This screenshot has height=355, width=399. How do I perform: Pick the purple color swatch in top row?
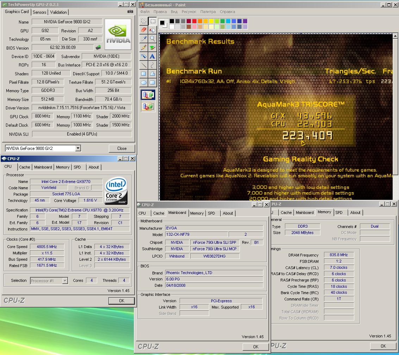point(245,21)
